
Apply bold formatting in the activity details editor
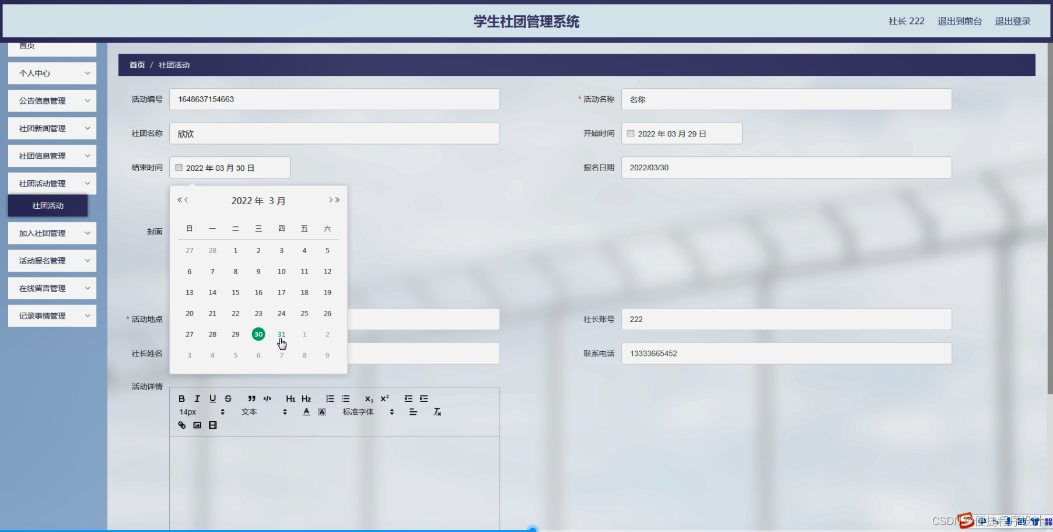[182, 398]
